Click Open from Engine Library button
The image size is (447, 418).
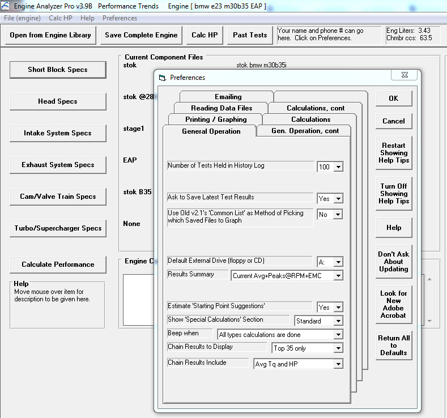pos(50,35)
